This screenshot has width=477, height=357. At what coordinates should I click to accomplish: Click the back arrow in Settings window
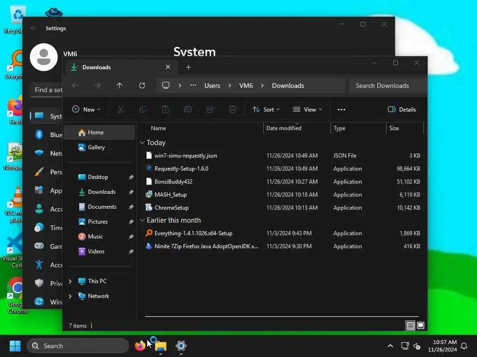(34, 28)
